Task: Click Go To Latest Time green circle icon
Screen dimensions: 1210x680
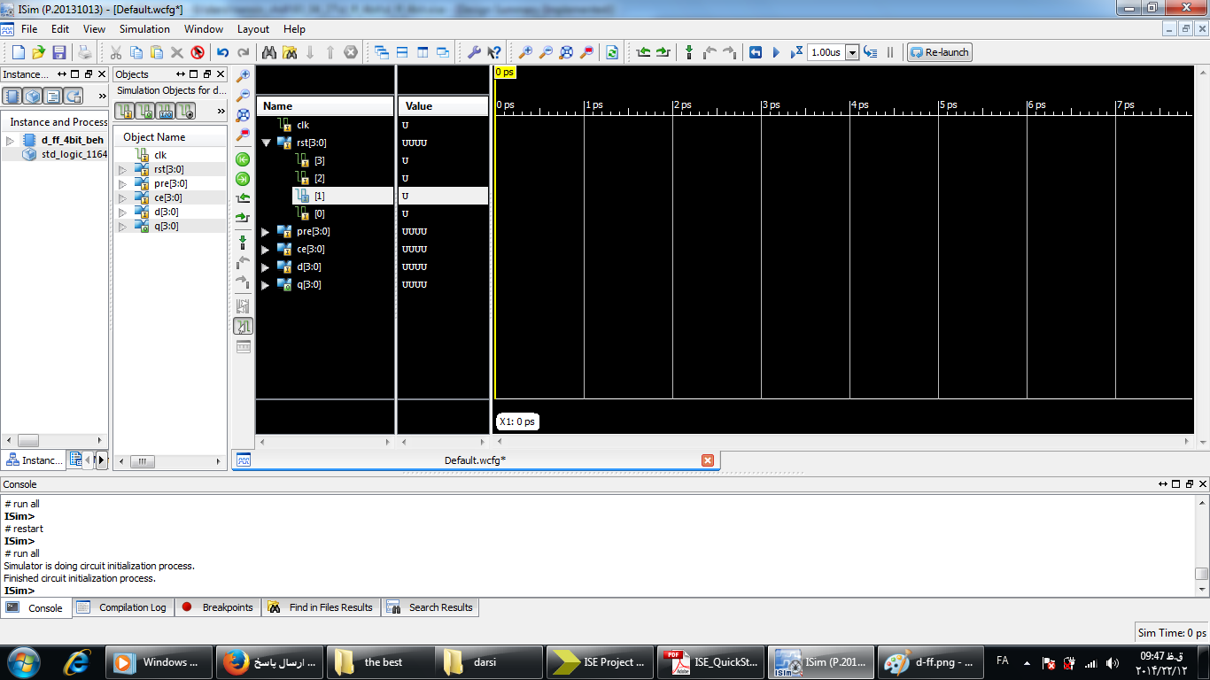Action: pos(243,179)
